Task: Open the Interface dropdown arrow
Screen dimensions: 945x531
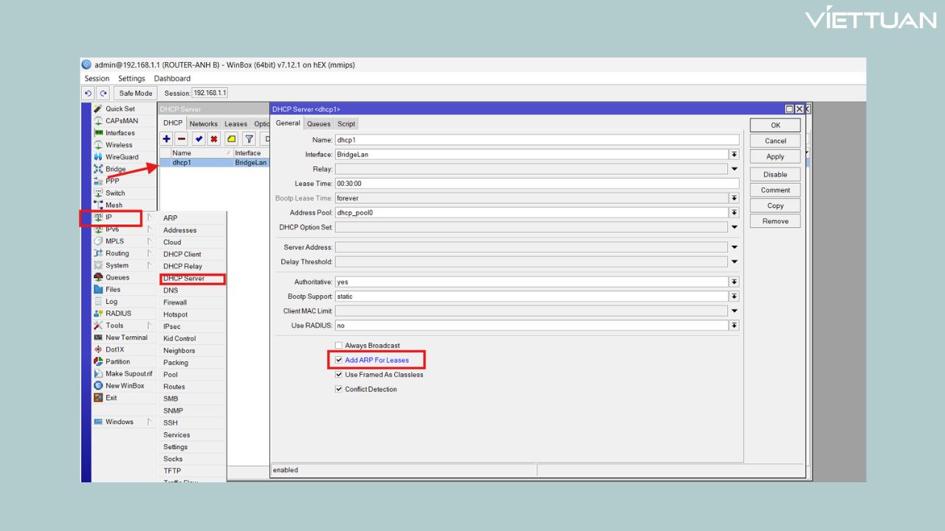Action: point(735,154)
